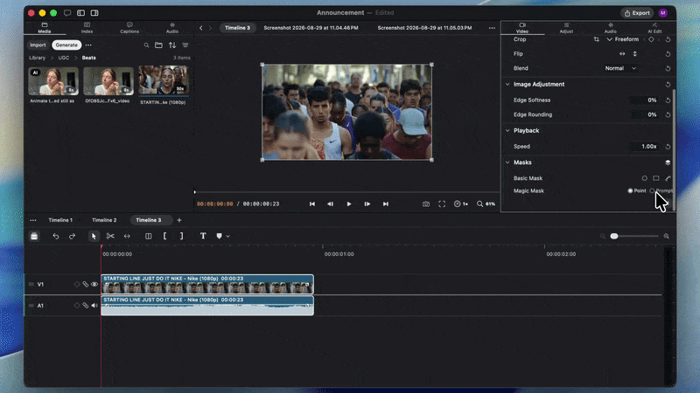Select the V1 video clip on timeline
700x393 pixels.
tap(207, 285)
